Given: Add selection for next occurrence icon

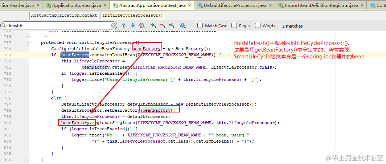Looking at the screenshot, I should (153, 25).
